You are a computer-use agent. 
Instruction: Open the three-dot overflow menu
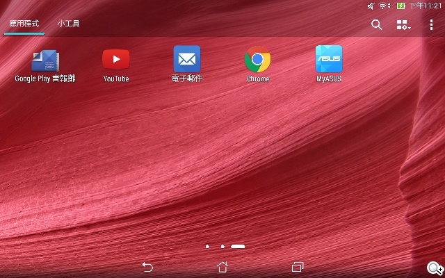431,25
